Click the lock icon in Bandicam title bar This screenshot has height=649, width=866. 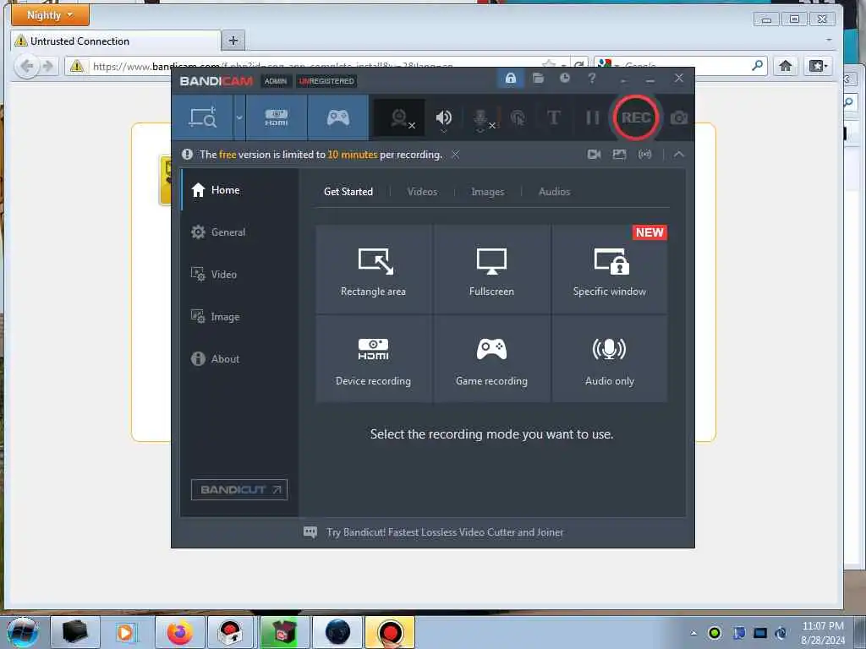(x=510, y=78)
